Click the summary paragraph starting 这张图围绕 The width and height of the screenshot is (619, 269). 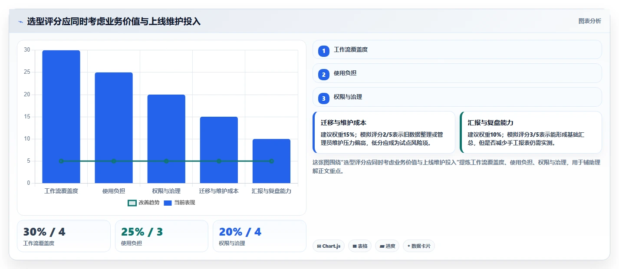point(456,167)
